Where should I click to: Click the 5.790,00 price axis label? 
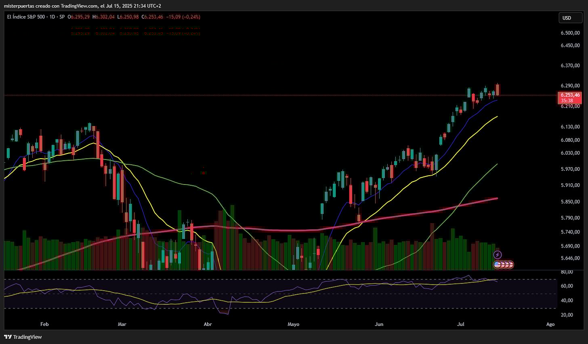click(570, 218)
